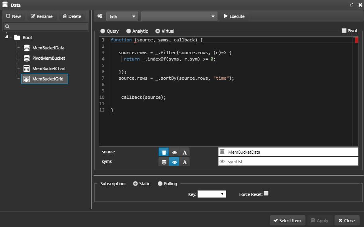This screenshot has height=227, width=364.
Task: Click the MemBucketData database icon
Action: (x=27, y=48)
